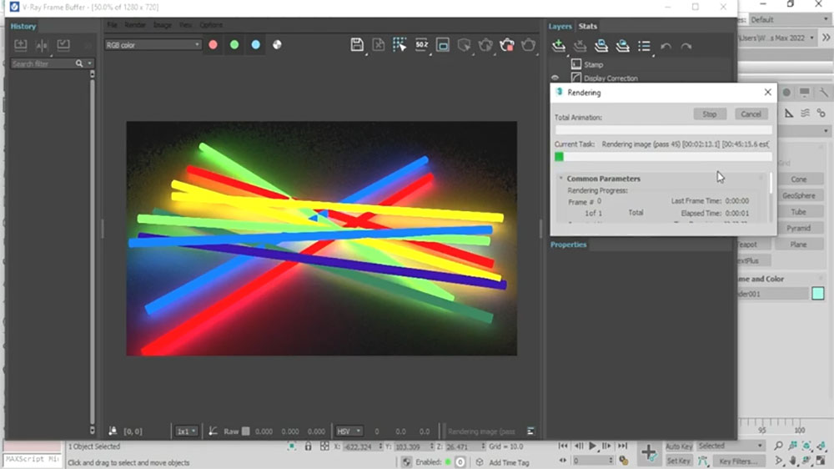Focus the History search filter field
834x469 pixels.
pyautogui.click(x=43, y=64)
